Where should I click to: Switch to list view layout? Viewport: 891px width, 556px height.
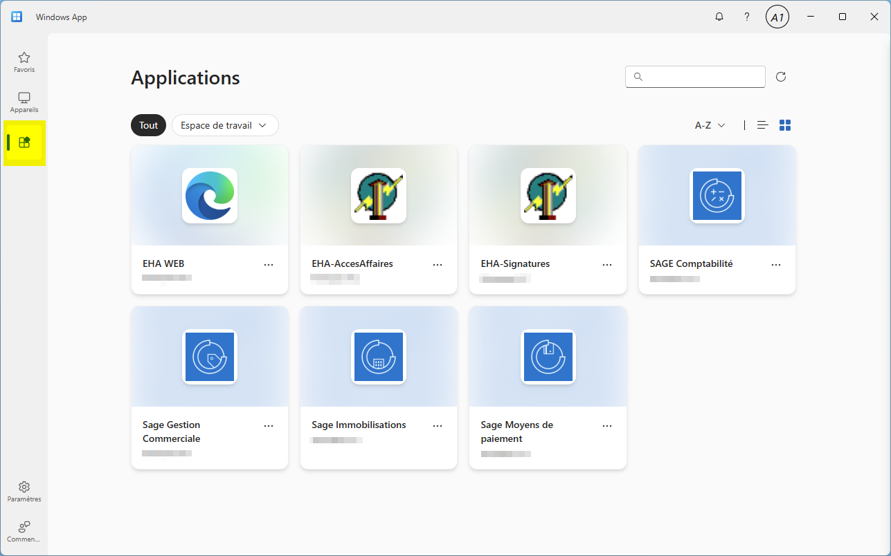click(763, 125)
